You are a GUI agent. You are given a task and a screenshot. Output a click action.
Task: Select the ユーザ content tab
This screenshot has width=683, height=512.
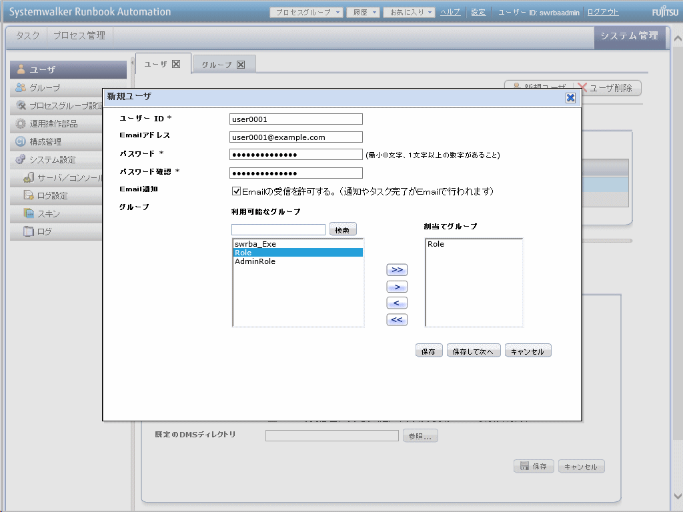tap(163, 63)
